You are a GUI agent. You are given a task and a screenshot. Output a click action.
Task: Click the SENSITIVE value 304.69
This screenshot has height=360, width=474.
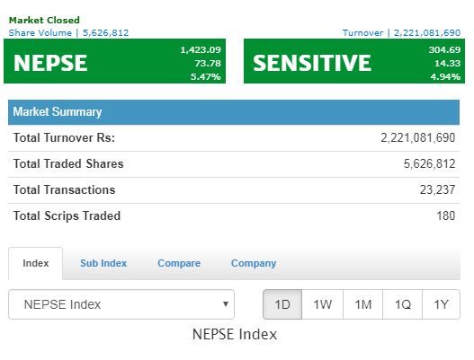(444, 49)
